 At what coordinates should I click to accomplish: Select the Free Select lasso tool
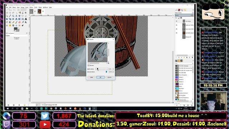[13, 13]
